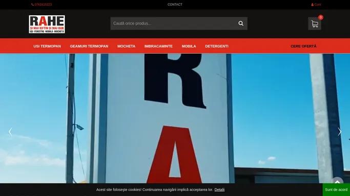Open the Cont account link

pos(316,5)
